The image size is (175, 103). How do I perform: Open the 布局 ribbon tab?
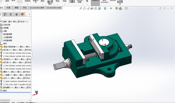tap(8, 8)
